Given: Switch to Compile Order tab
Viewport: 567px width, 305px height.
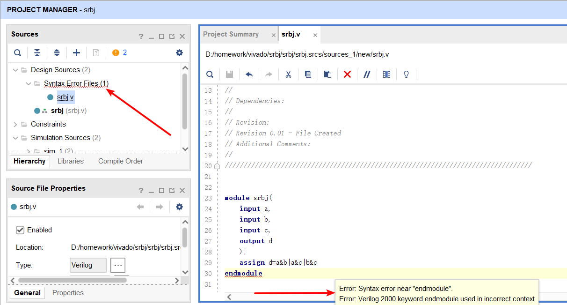Looking at the screenshot, I should point(121,161).
